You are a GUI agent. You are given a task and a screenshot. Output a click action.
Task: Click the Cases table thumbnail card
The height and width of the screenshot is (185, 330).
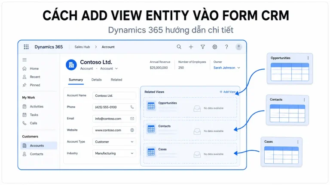[x=281, y=152]
